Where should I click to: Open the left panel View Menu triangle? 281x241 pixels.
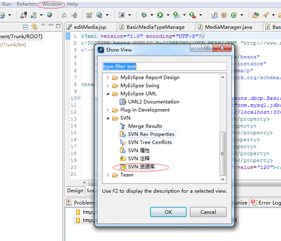(x=43, y=25)
